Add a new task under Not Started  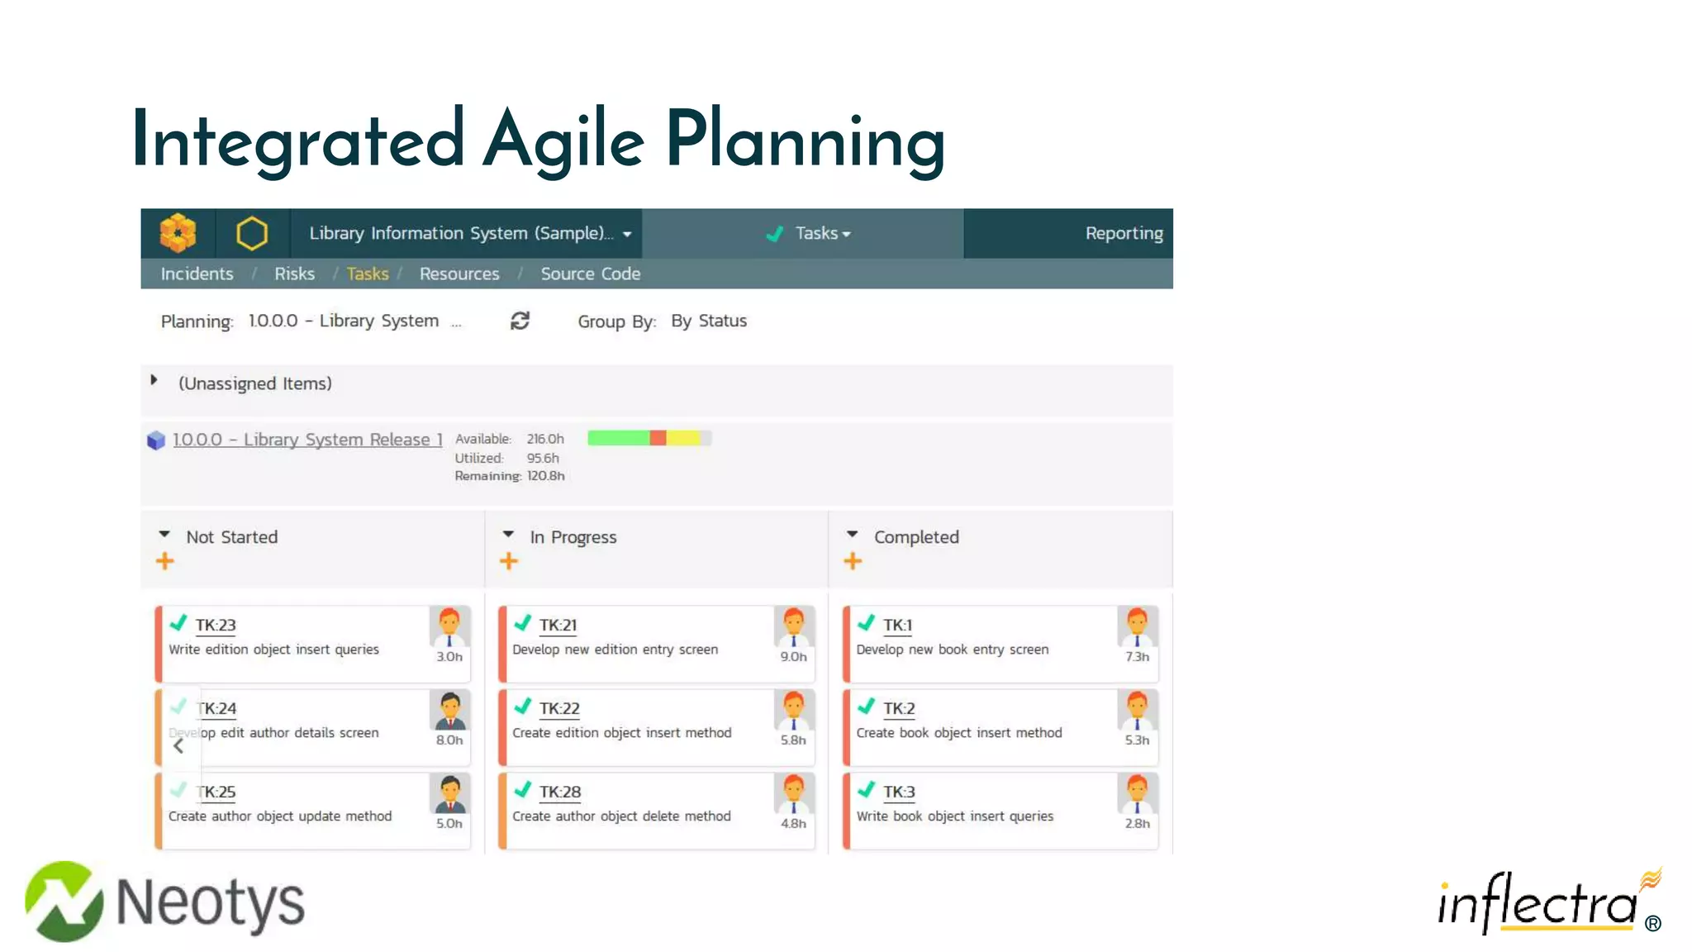[x=165, y=561]
